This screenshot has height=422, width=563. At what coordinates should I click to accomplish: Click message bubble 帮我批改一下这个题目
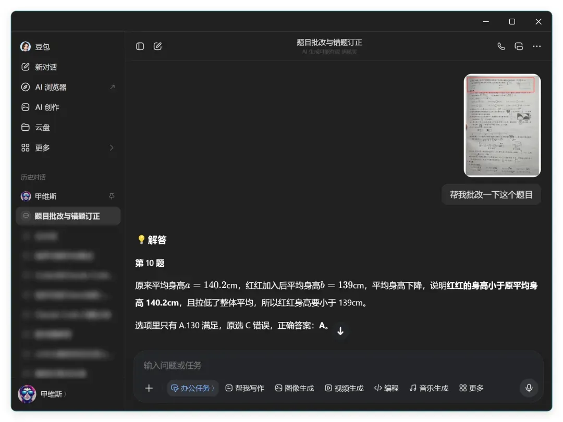pyautogui.click(x=491, y=195)
